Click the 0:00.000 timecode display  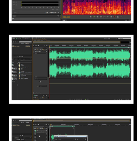(66, 17)
